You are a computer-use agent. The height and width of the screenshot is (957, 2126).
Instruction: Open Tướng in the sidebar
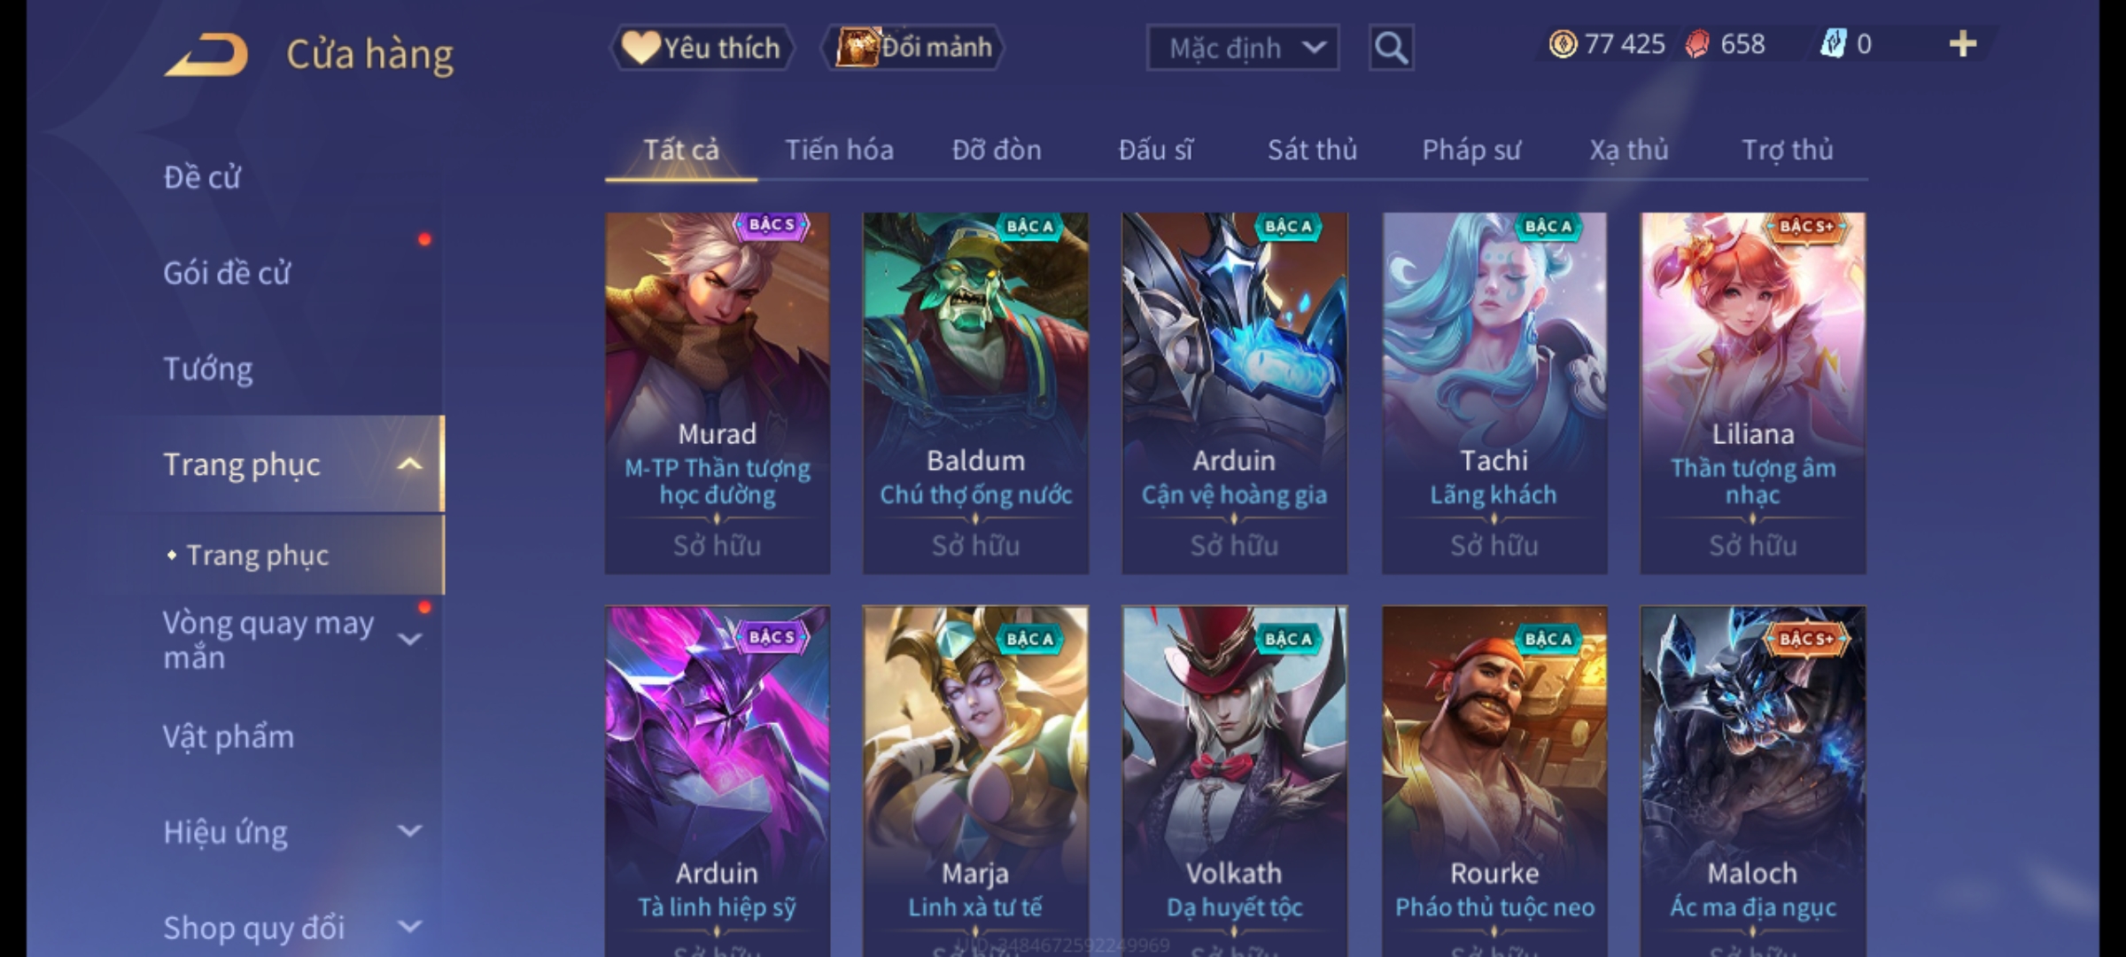[208, 369]
